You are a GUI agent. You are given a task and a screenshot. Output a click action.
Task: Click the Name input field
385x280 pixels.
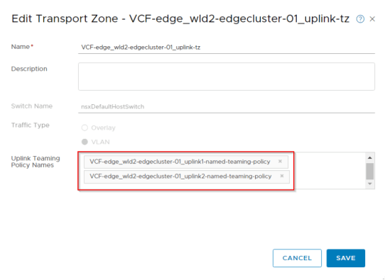pos(227,47)
